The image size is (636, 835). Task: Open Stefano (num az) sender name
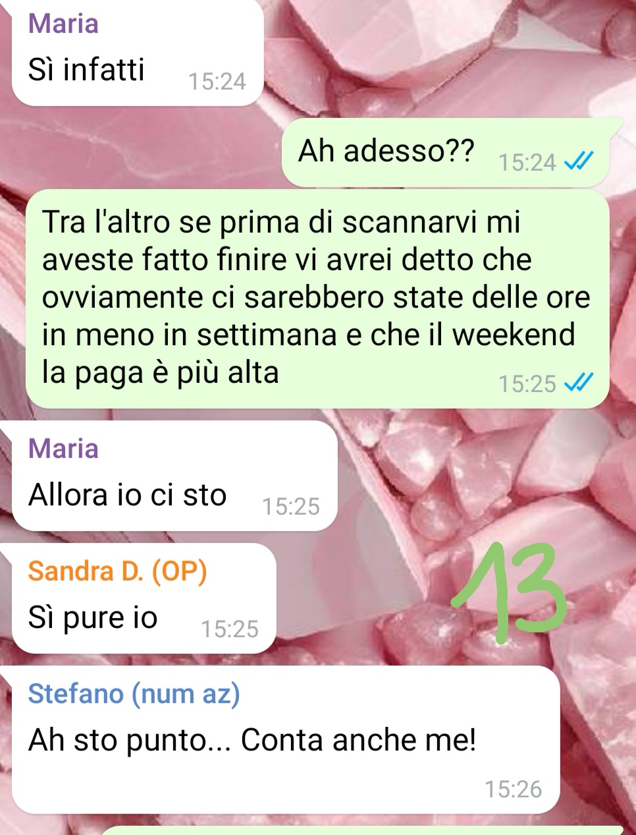134,694
